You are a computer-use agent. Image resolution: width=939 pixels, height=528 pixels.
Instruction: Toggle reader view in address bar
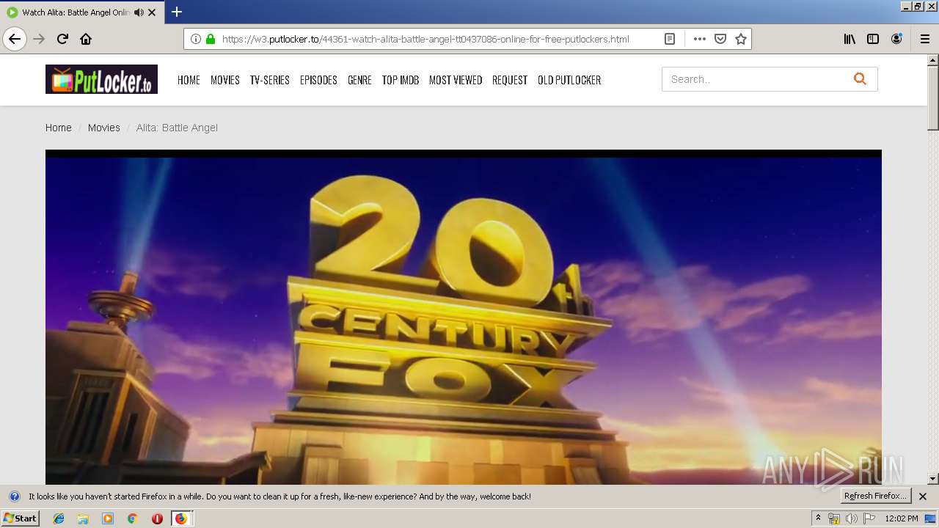pos(669,39)
